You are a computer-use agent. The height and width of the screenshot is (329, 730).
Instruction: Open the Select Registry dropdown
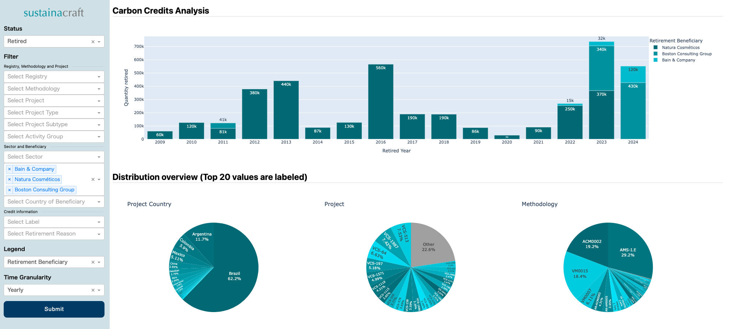pyautogui.click(x=54, y=77)
